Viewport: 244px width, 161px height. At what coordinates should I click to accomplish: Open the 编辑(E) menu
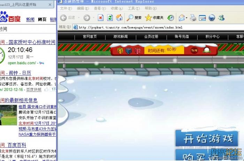point(83,8)
